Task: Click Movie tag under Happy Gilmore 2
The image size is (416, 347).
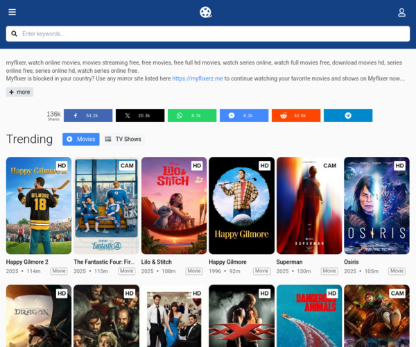Action: pos(59,271)
